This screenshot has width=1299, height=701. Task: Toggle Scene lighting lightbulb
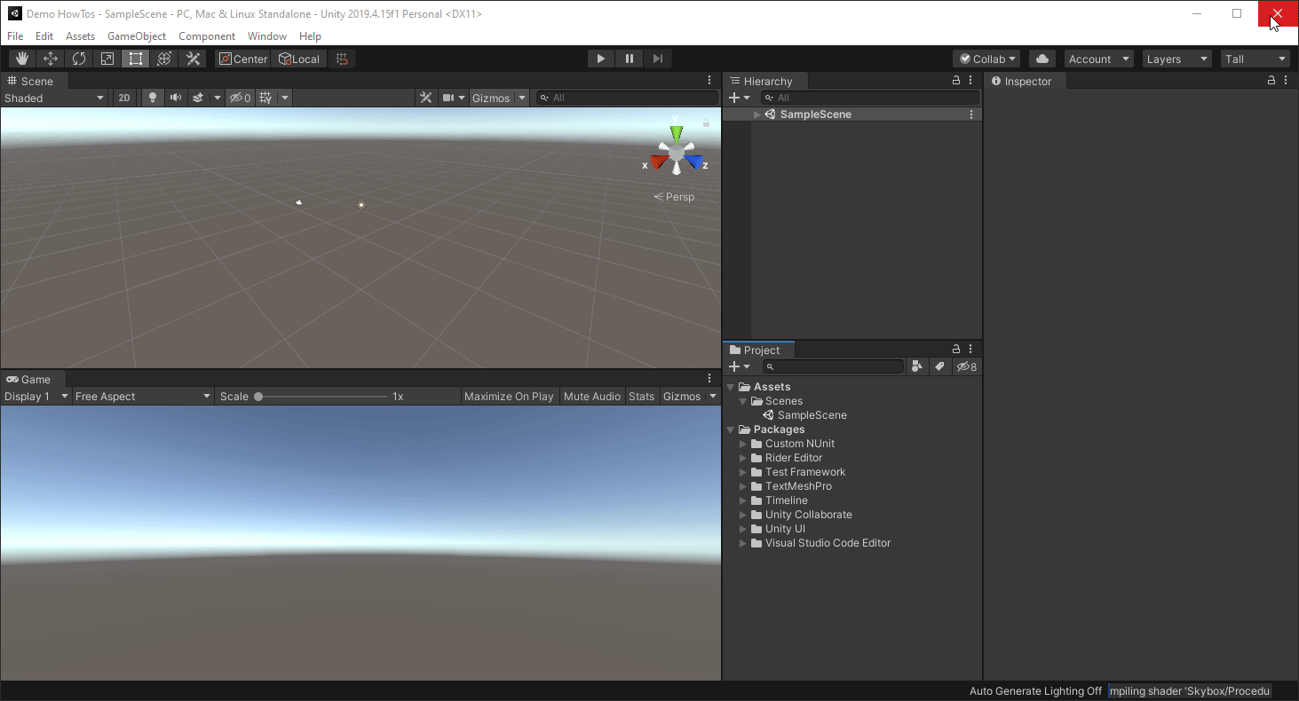click(x=153, y=98)
